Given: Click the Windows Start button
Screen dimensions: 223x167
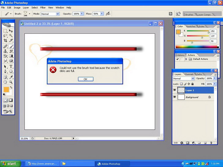Looking at the screenshot, I should (10, 164).
